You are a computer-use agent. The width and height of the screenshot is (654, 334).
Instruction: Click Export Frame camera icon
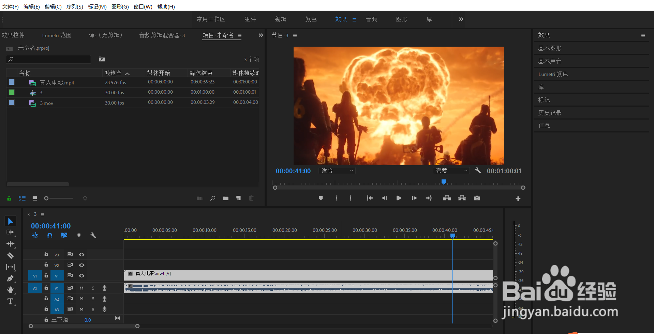(x=477, y=198)
